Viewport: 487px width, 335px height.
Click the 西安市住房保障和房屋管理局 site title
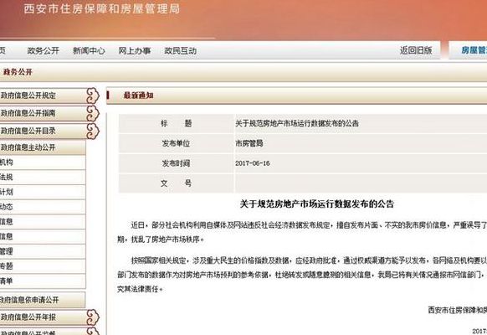coord(101,8)
